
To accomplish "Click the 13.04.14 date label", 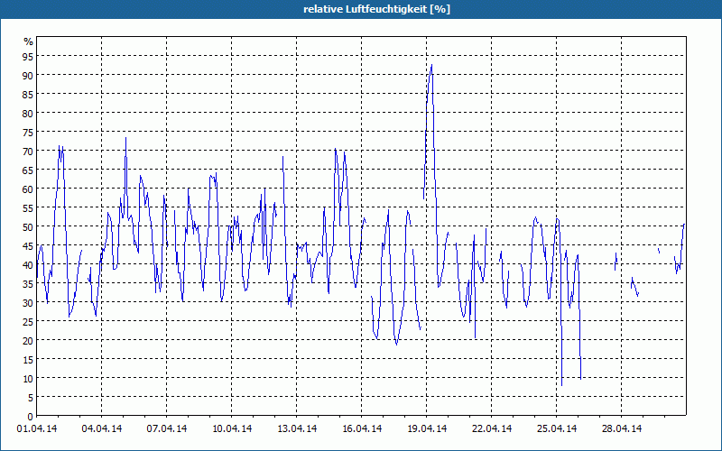I will [x=297, y=429].
